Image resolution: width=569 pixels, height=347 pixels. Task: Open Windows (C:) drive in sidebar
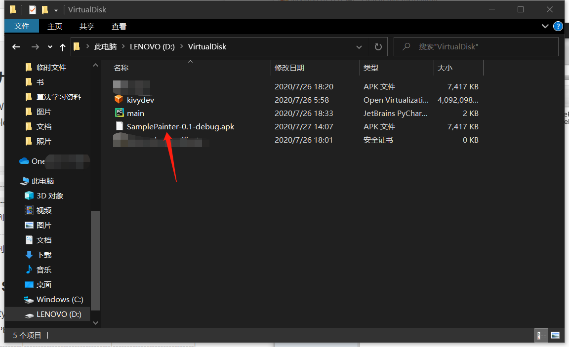point(59,300)
